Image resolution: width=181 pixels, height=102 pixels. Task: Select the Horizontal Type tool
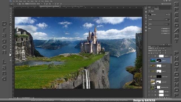tap(11, 42)
